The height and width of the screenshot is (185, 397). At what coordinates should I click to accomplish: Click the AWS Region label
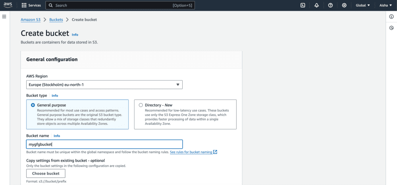pyautogui.click(x=37, y=76)
